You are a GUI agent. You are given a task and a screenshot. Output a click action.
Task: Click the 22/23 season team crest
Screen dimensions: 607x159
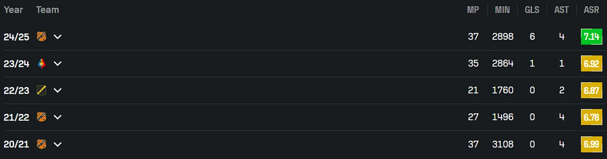[x=41, y=90]
